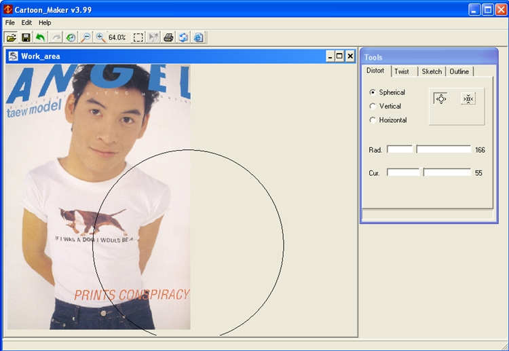Click the Internet Explorer page icon
The image size is (509, 351).
(x=198, y=37)
